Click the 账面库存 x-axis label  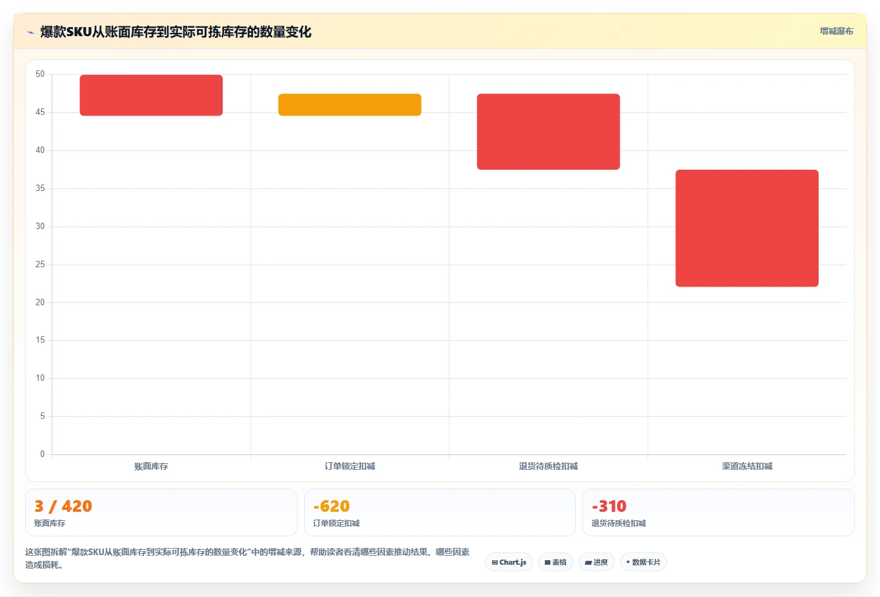tap(151, 466)
